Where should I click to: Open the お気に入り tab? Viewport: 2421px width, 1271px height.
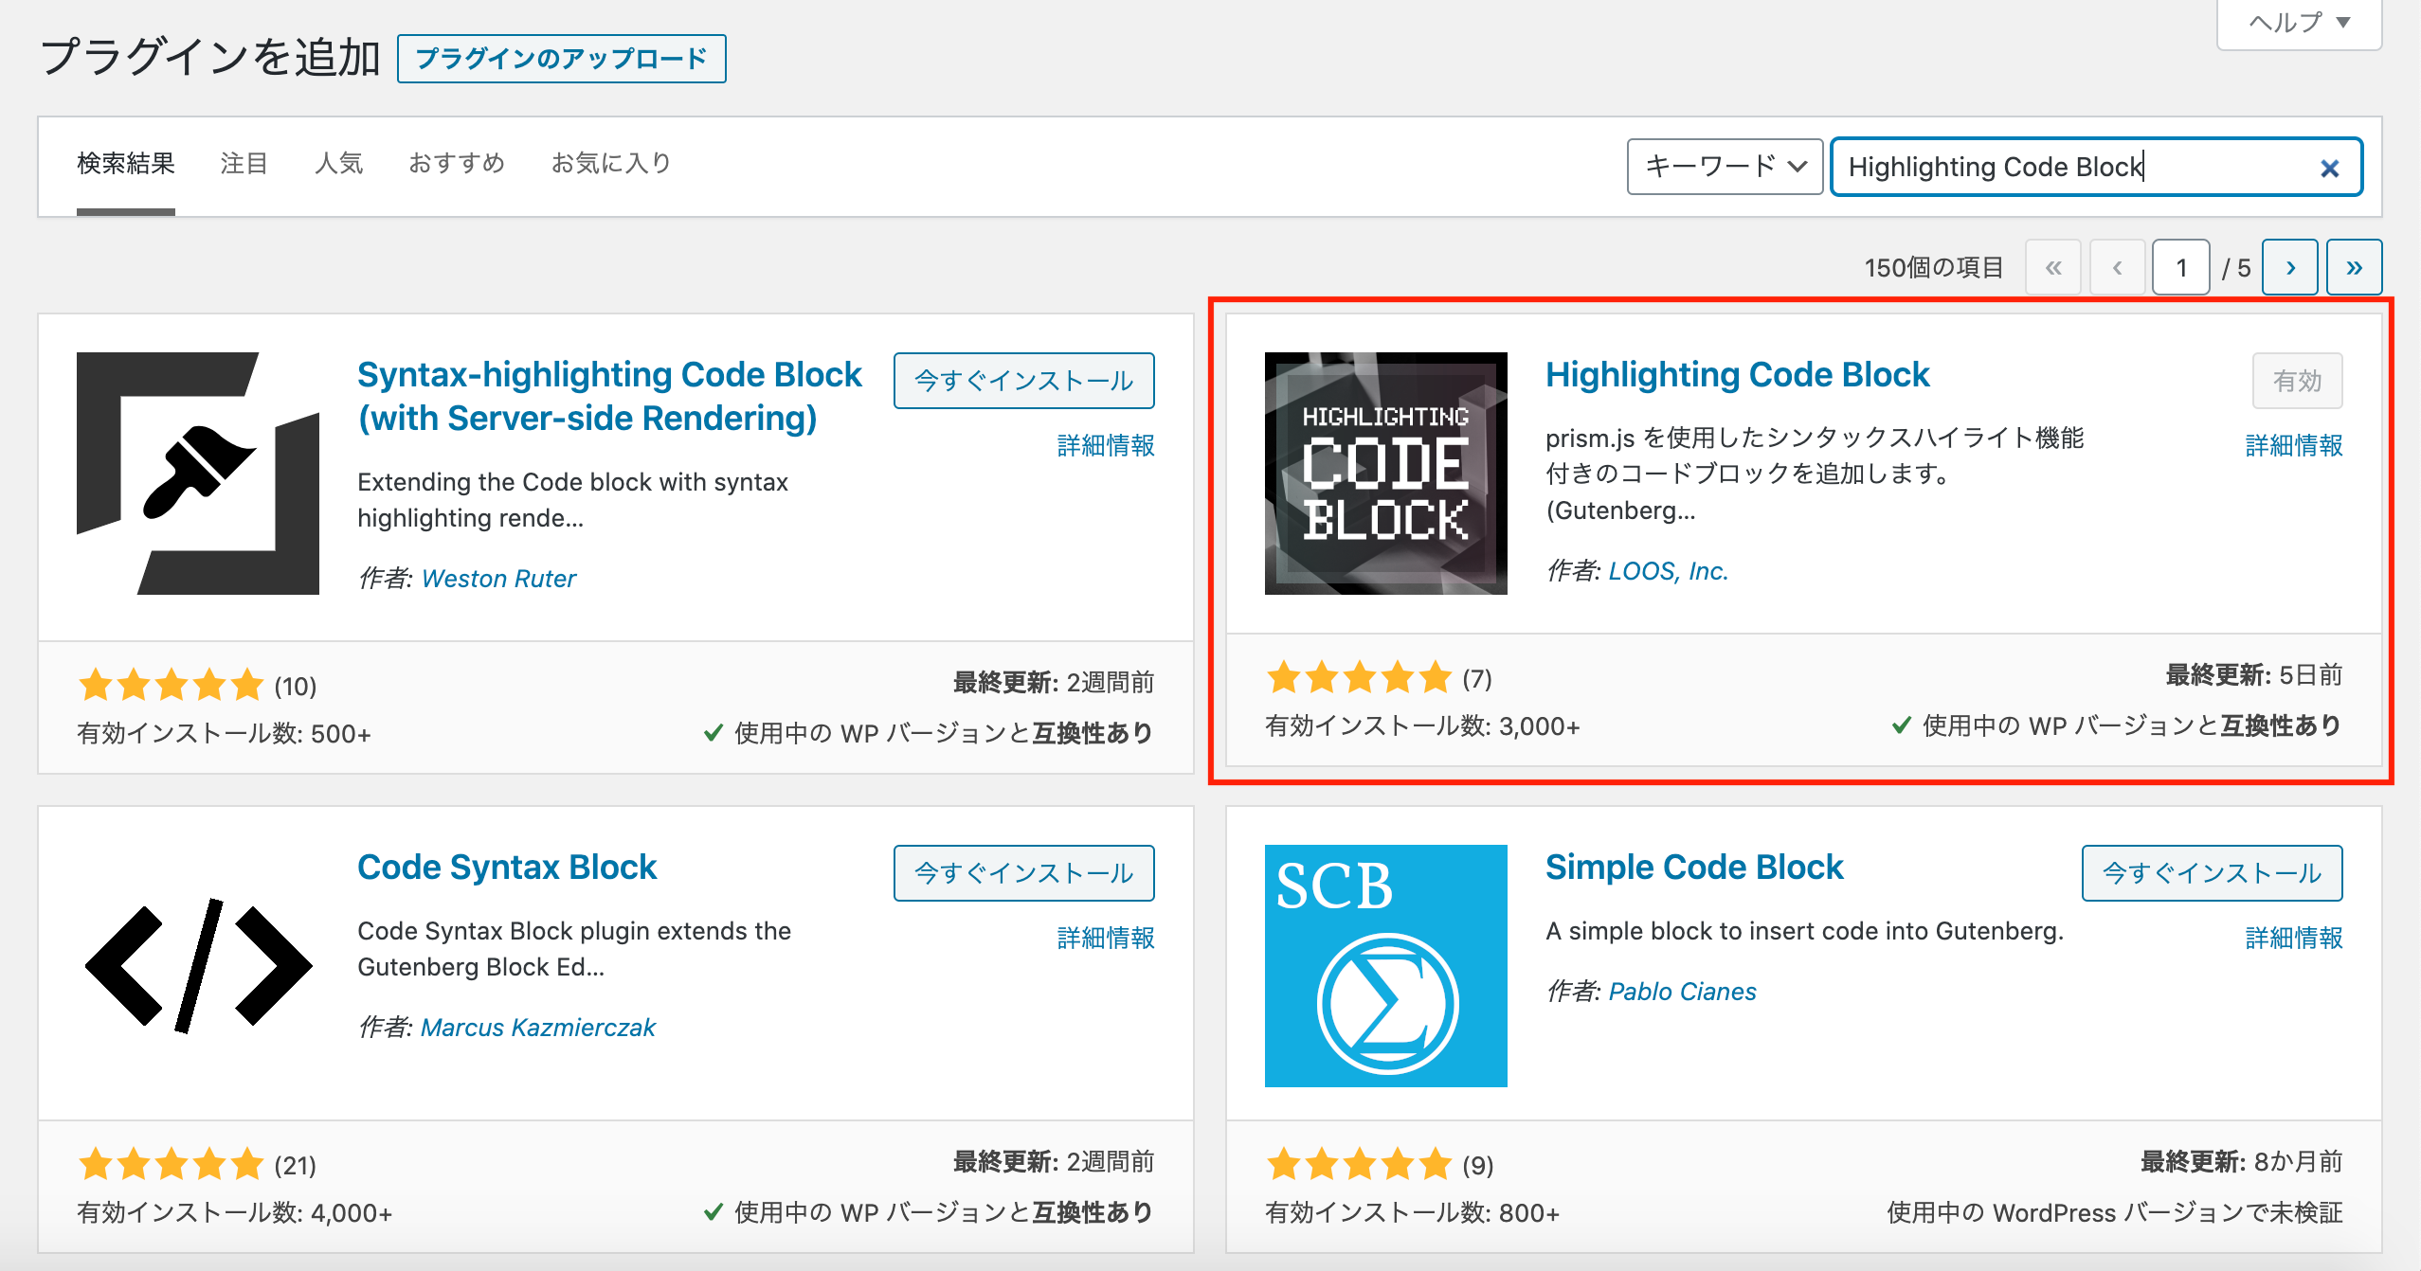pos(611,164)
